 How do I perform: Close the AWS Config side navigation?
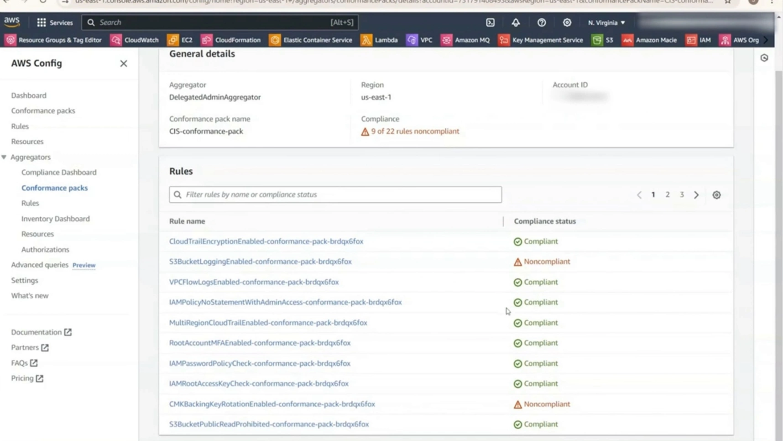click(124, 63)
